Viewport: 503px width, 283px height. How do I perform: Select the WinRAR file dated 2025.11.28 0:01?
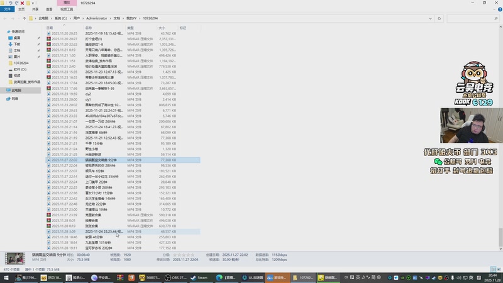123,221
